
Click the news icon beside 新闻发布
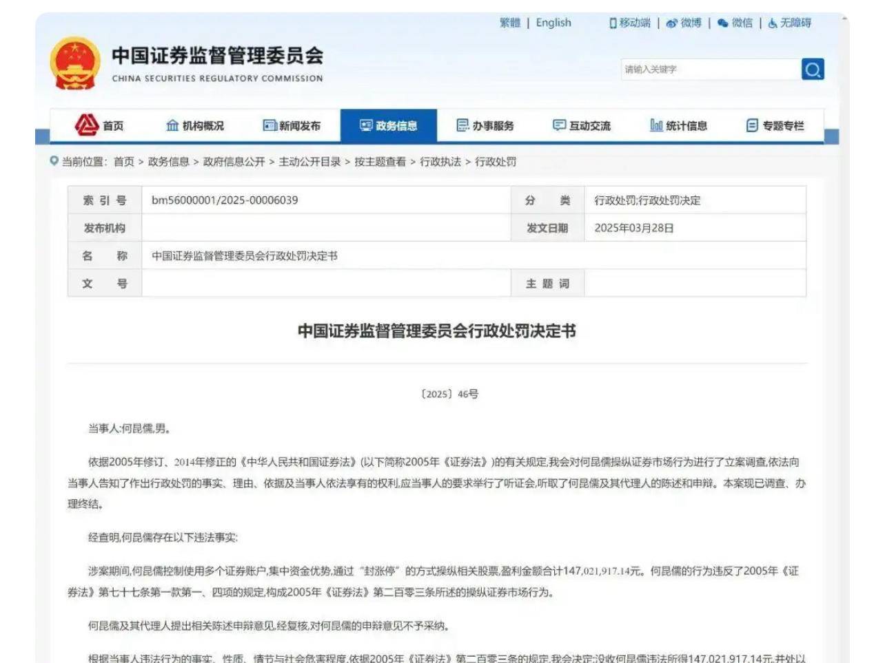click(x=269, y=125)
